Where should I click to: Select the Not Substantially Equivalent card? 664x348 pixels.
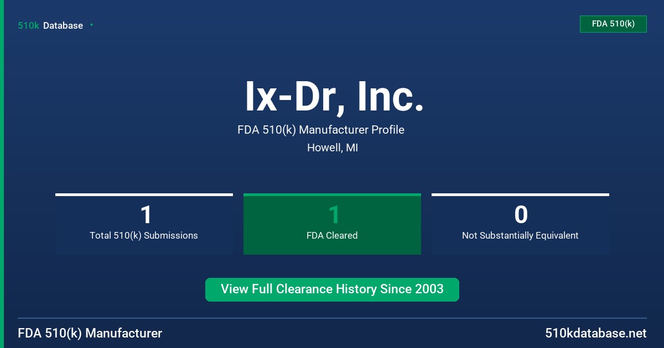520,224
